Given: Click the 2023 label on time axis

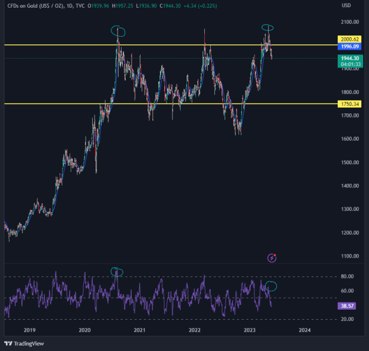Looking at the screenshot, I should [250, 330].
